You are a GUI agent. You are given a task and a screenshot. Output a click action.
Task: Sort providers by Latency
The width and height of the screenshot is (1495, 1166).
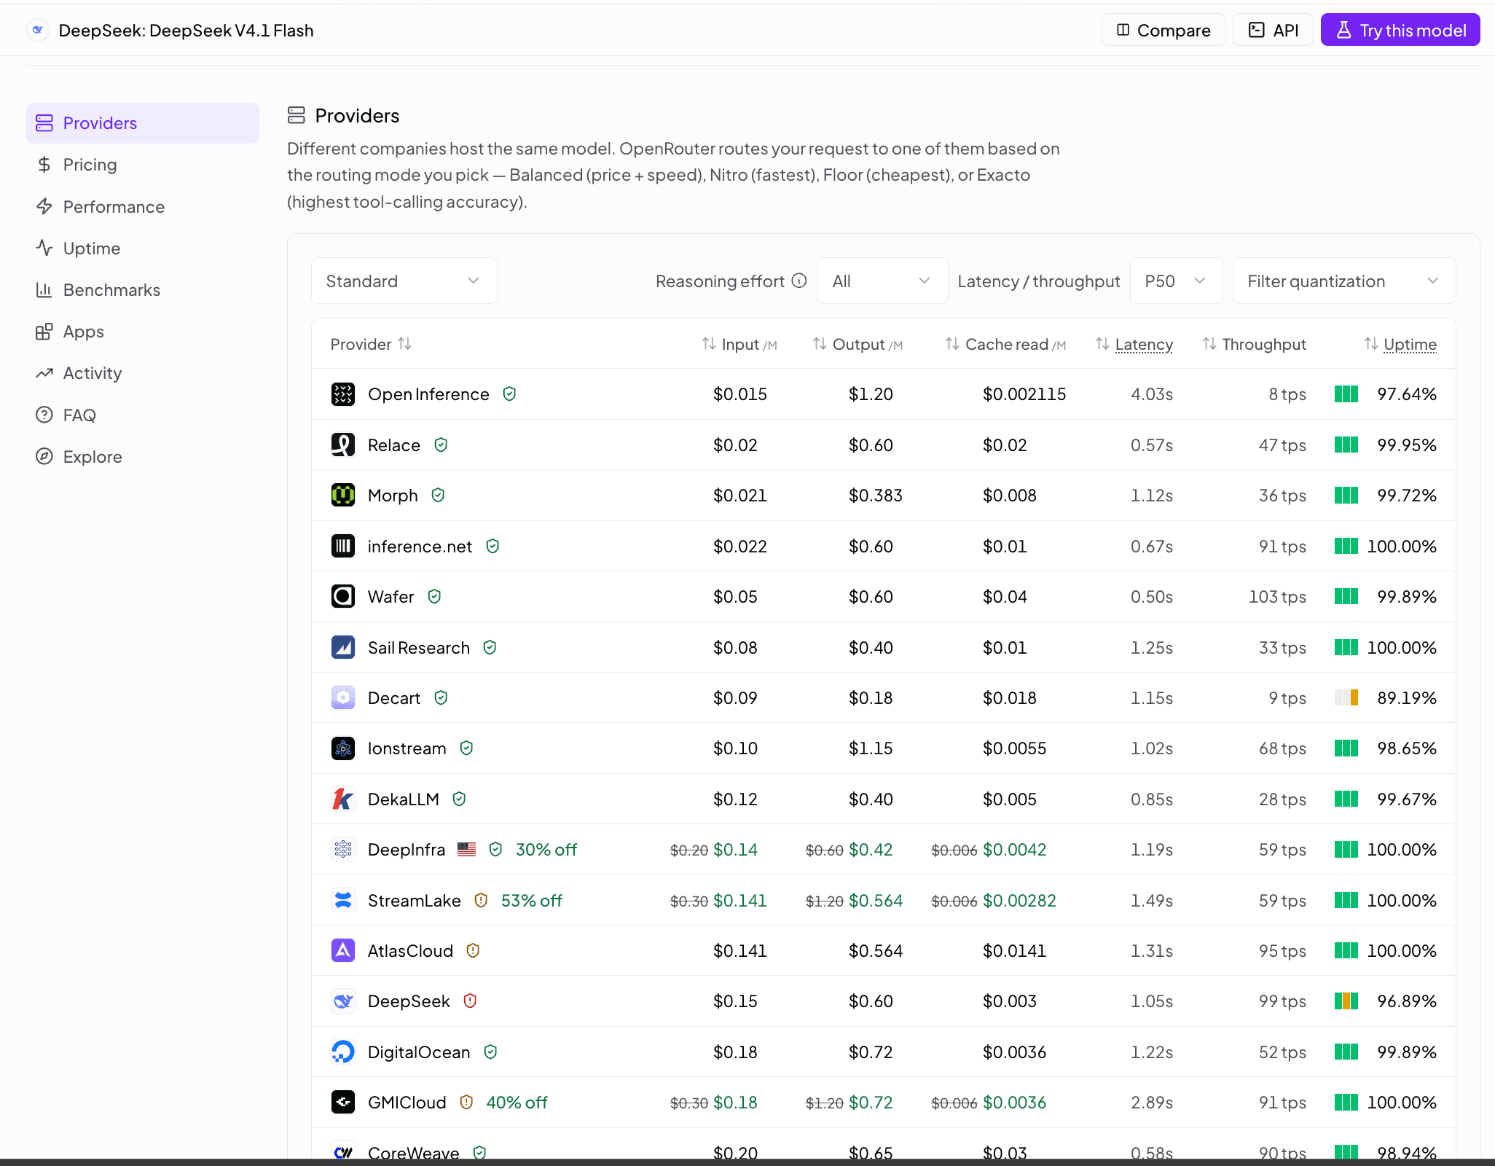(1134, 344)
